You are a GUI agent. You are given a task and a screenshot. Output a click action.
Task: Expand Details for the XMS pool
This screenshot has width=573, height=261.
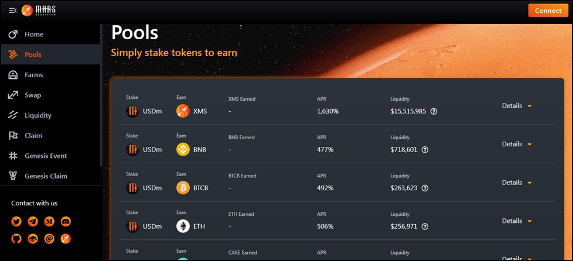(x=517, y=106)
